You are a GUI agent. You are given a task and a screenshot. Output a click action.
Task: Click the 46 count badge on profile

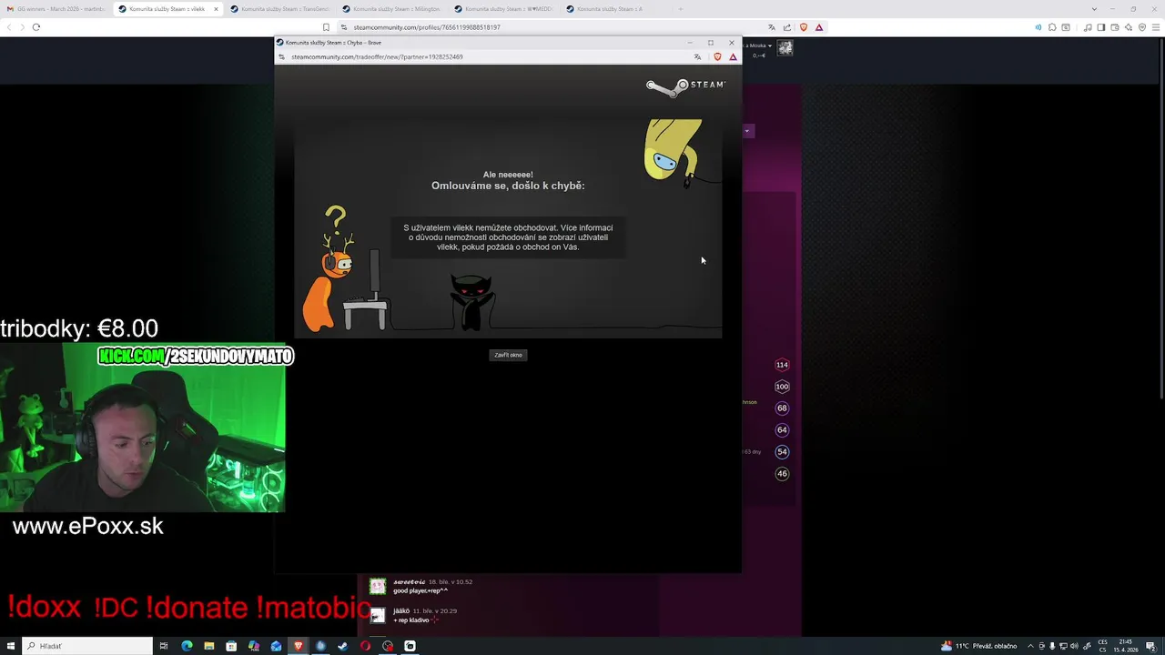782,474
